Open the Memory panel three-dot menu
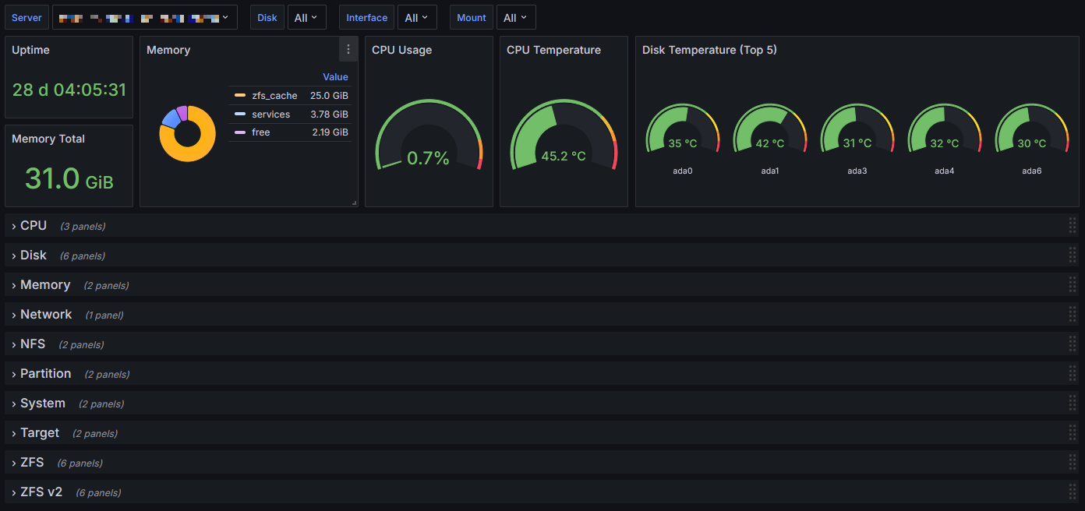Image resolution: width=1085 pixels, height=511 pixels. [x=348, y=49]
